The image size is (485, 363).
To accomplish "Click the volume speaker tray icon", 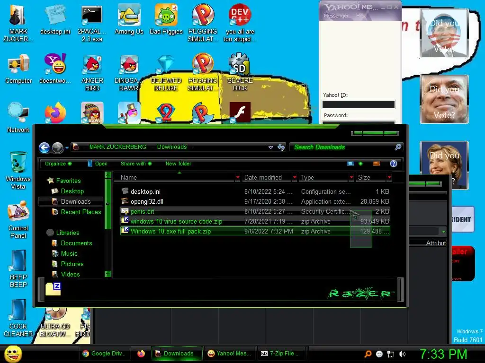I will (402, 354).
